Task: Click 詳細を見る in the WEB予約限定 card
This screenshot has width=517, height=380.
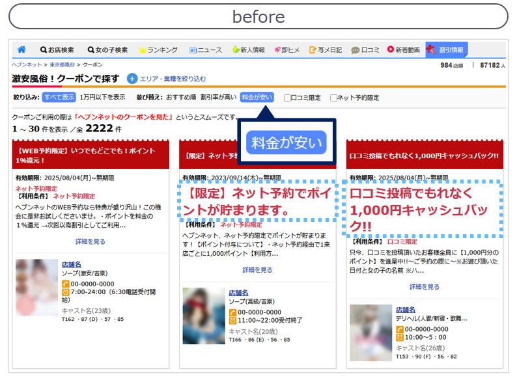Action: point(91,241)
